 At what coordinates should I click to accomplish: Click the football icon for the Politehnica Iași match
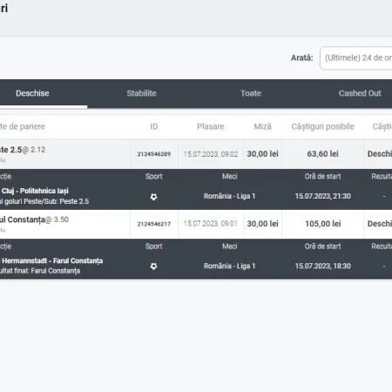pyautogui.click(x=153, y=197)
